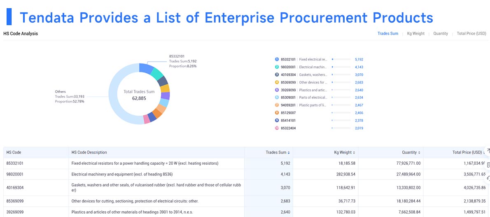Click legend value 2,378
Viewport: 490px width, 217px height.
[x=359, y=120]
